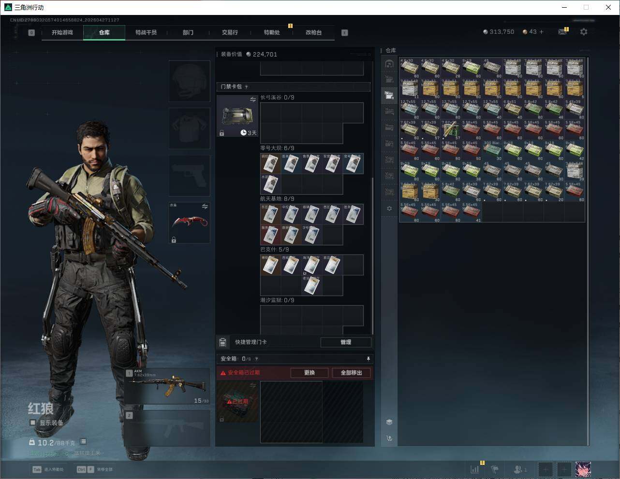Click the flag icon in the bottom bar

point(495,469)
